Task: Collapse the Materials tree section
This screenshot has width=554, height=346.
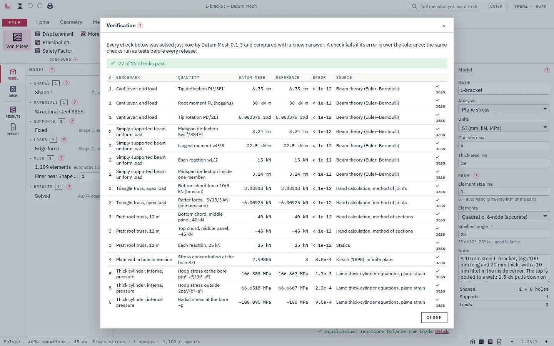Action: pos(30,103)
